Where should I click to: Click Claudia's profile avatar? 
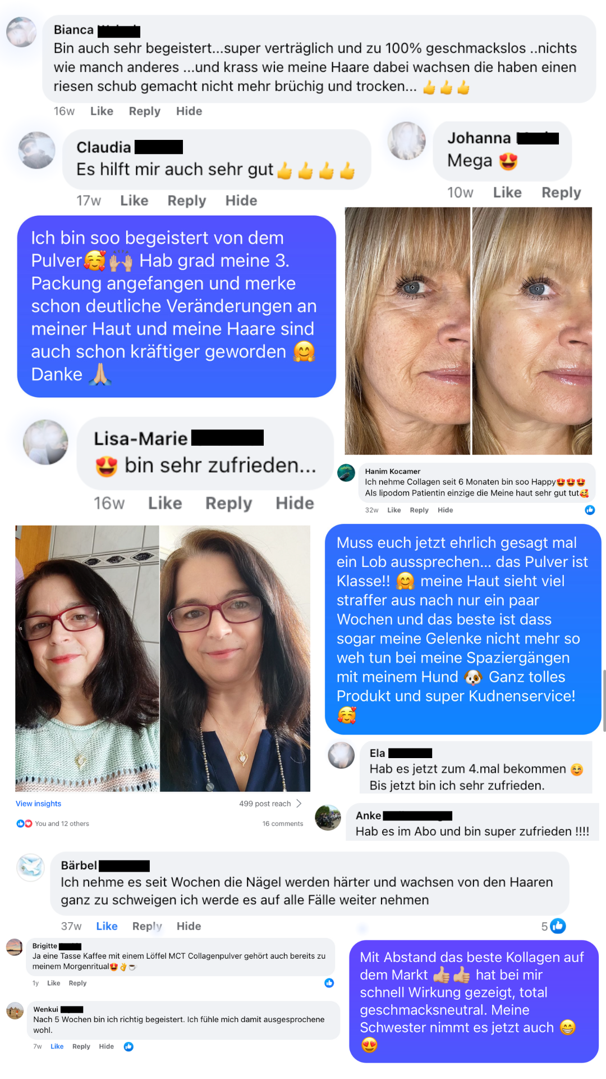click(x=36, y=150)
